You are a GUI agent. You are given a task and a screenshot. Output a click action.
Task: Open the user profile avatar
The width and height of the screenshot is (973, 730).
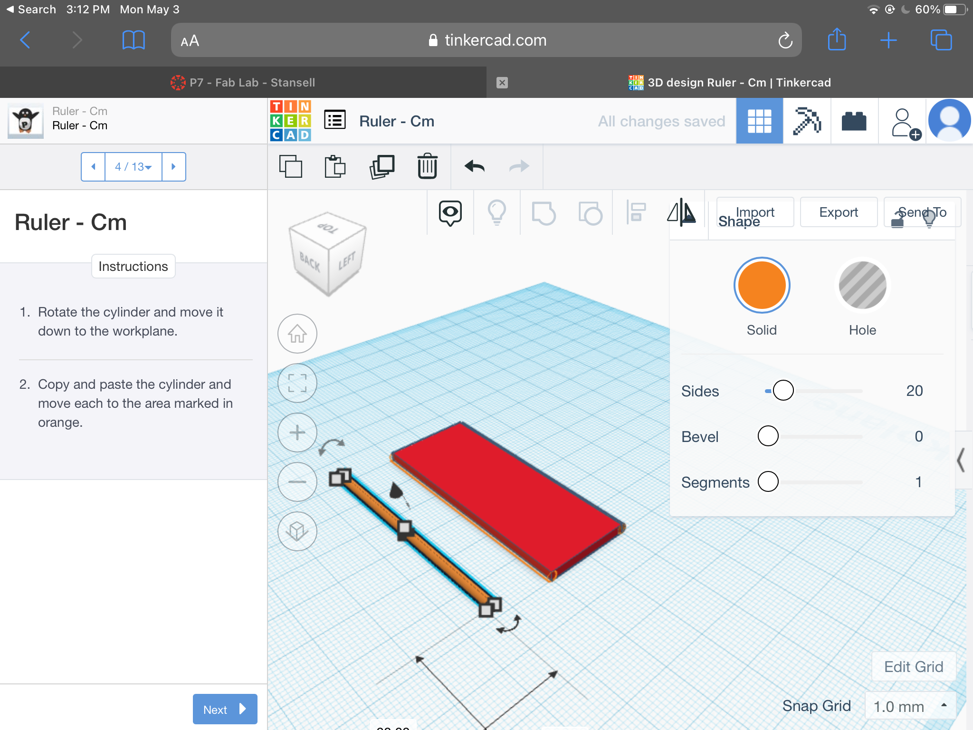(949, 121)
